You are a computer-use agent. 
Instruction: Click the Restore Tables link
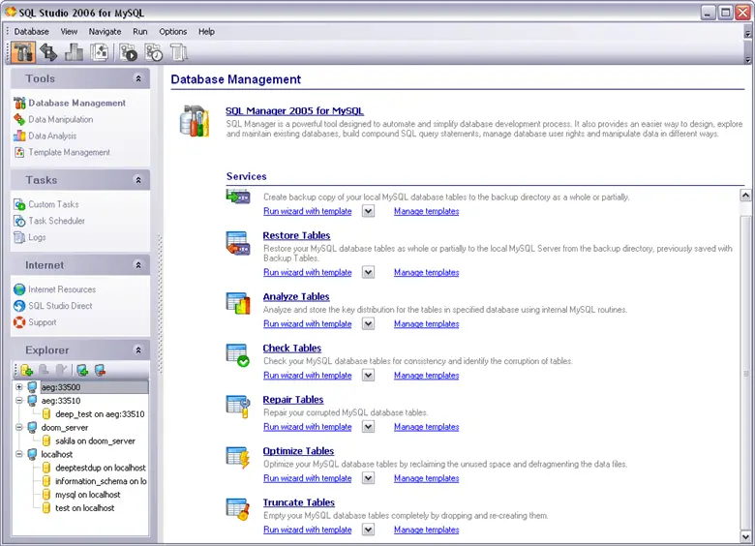296,236
